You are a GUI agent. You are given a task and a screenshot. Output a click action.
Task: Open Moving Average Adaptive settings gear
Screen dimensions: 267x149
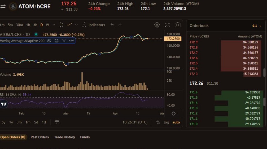tap(56, 41)
